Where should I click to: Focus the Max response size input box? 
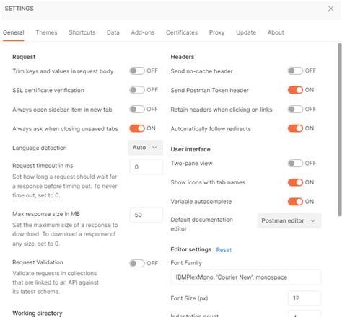click(x=146, y=215)
